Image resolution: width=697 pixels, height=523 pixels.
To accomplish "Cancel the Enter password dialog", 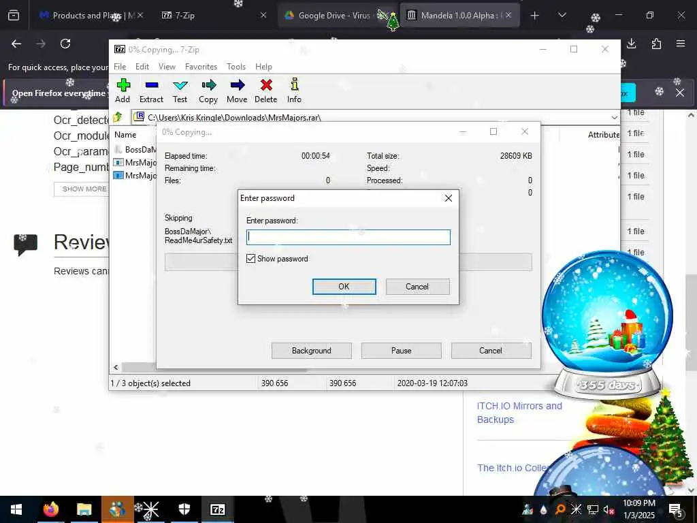I will pyautogui.click(x=417, y=287).
